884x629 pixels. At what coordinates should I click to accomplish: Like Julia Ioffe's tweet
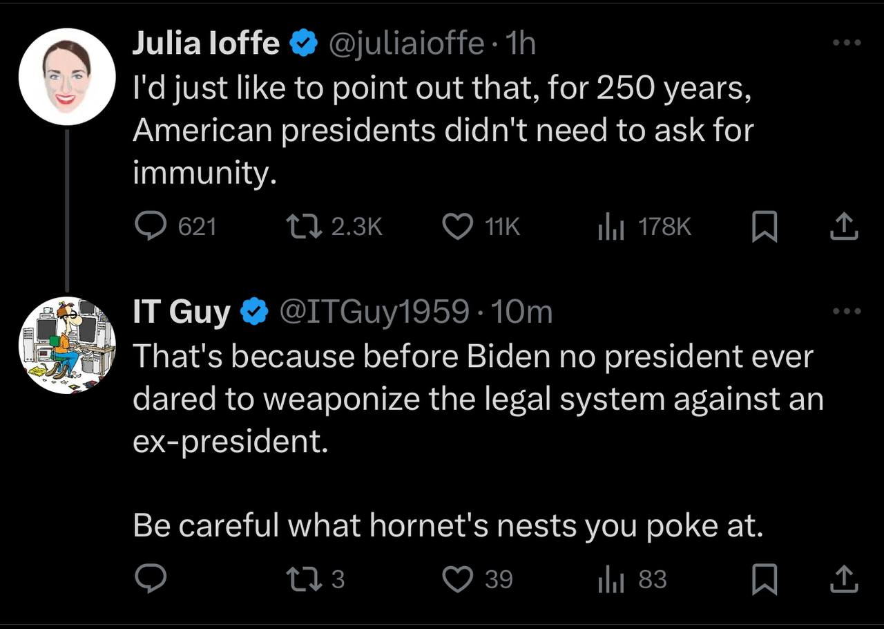pos(457,227)
